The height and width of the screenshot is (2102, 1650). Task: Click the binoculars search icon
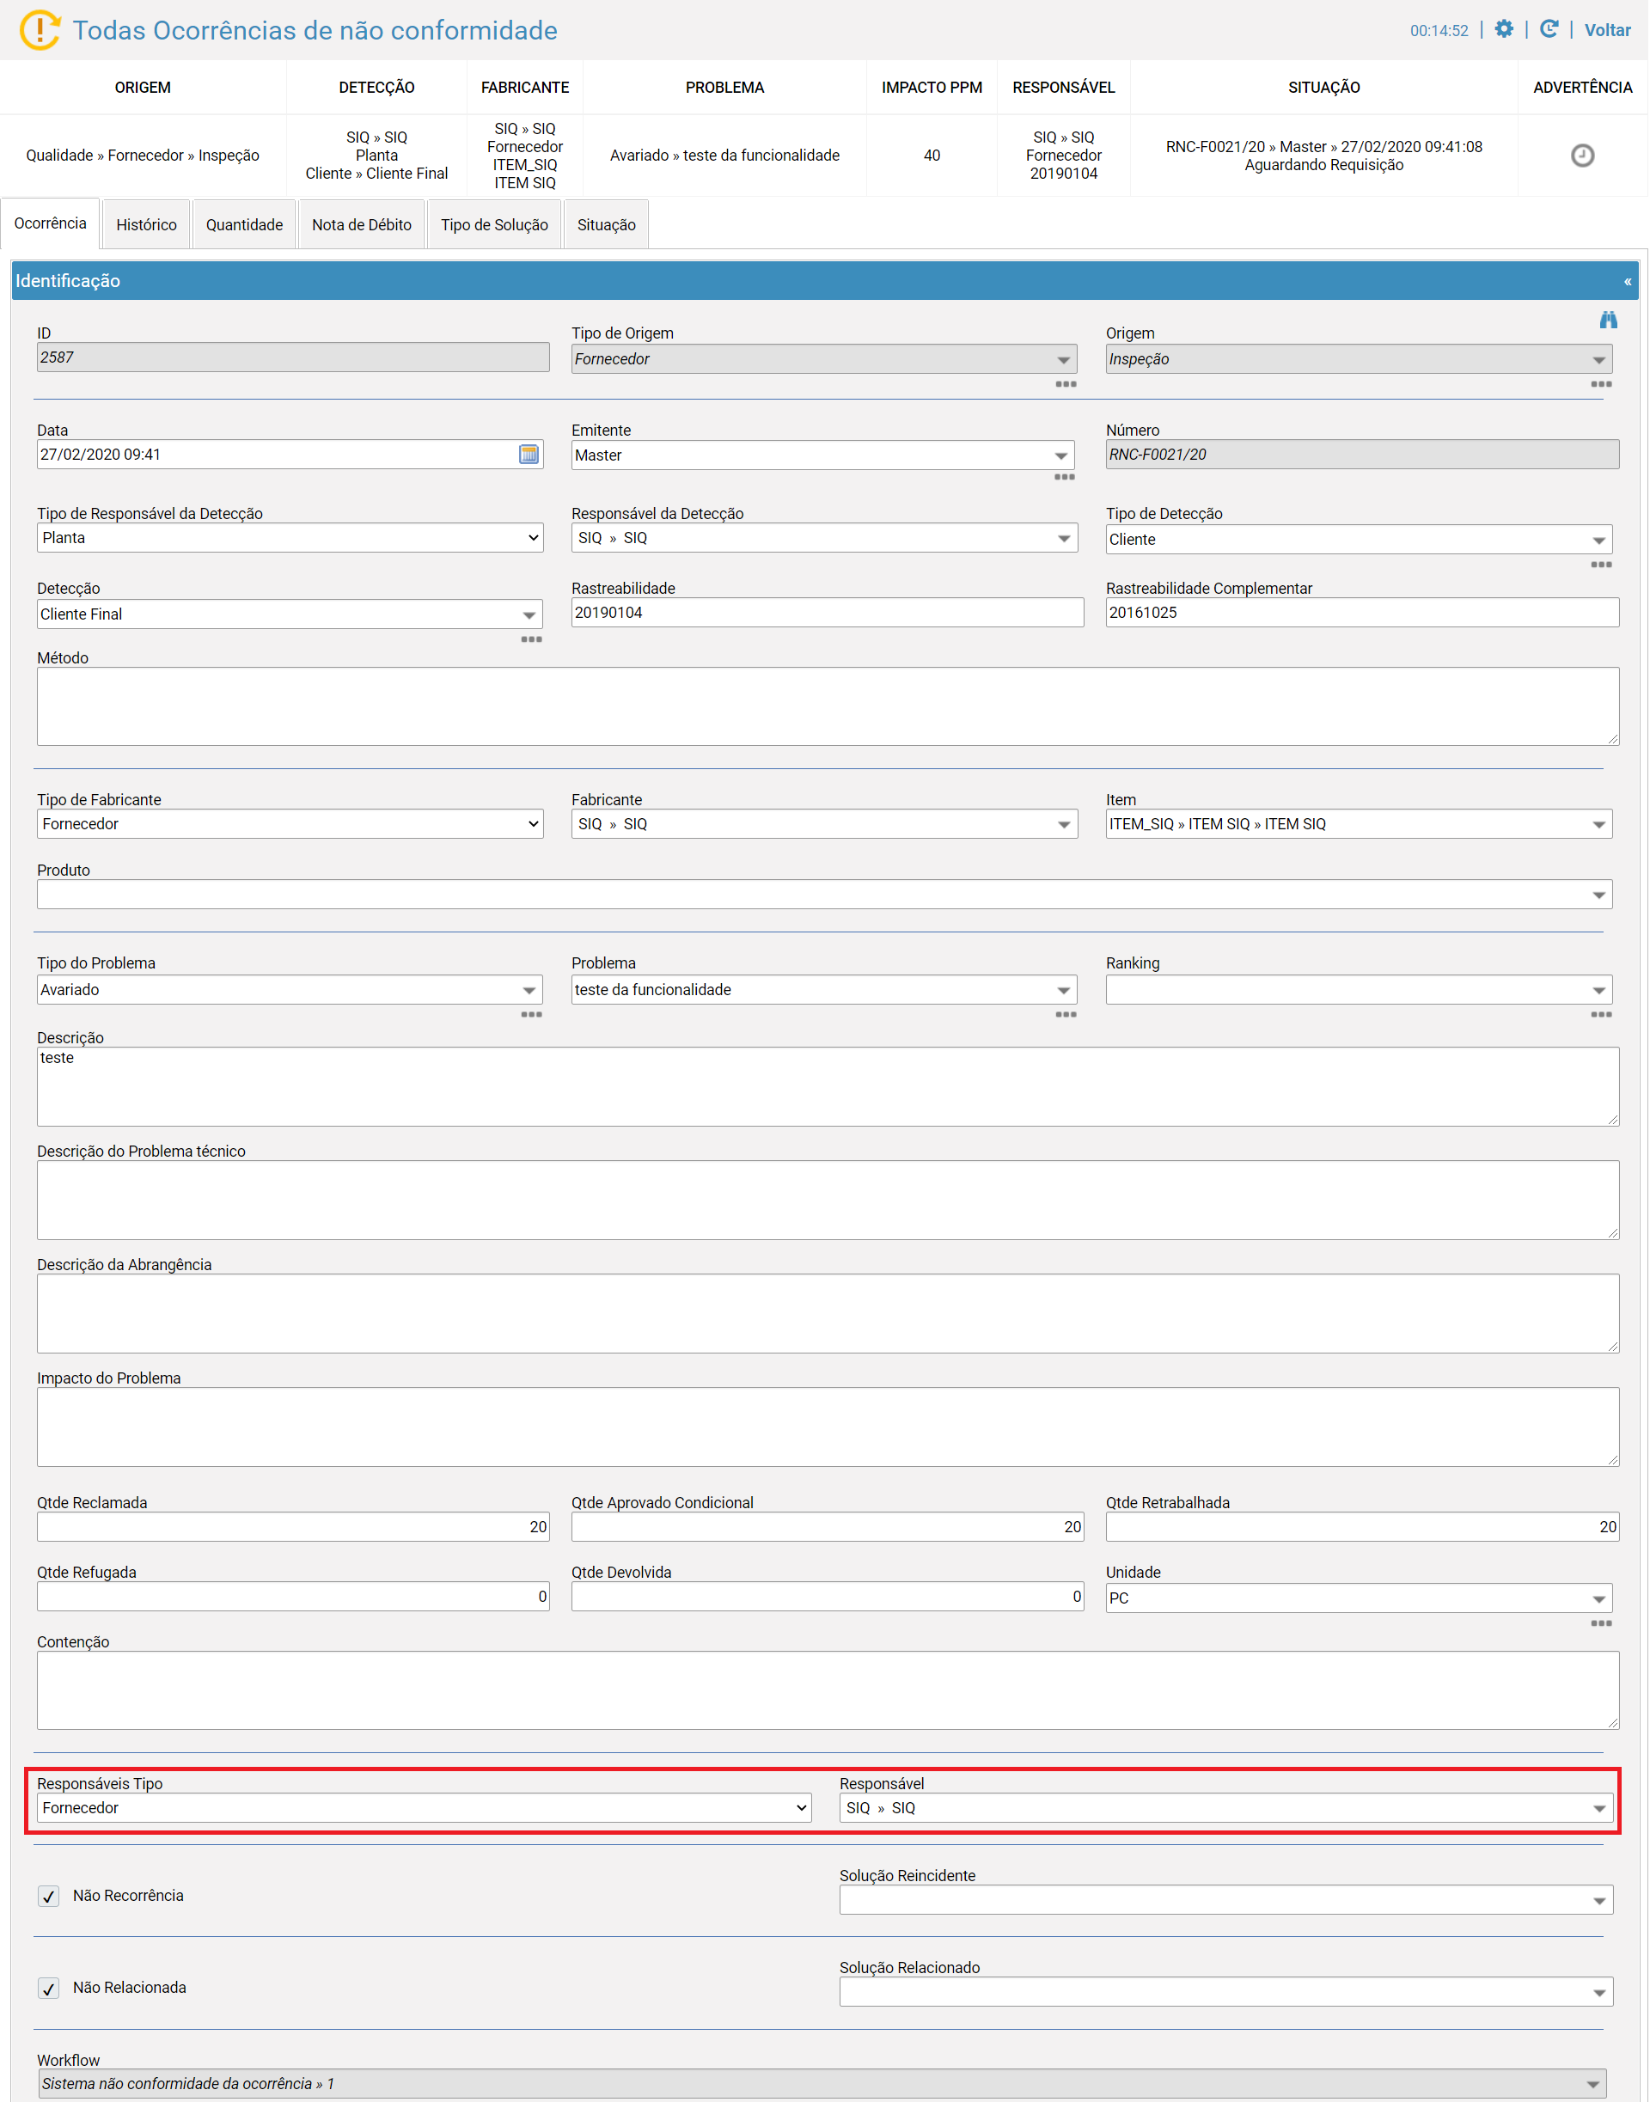click(1608, 320)
